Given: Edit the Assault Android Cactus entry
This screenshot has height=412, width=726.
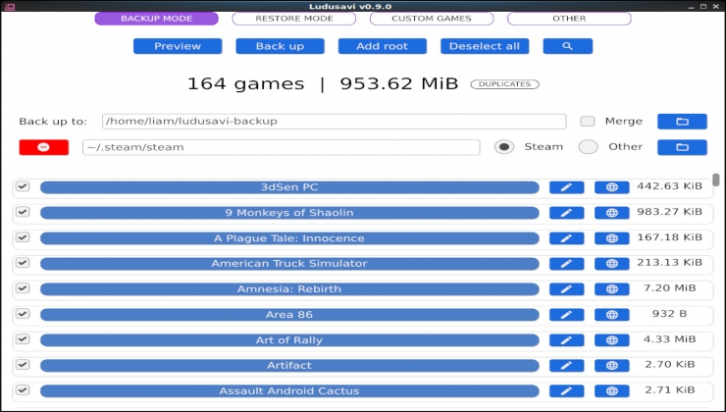Looking at the screenshot, I should click(x=566, y=390).
